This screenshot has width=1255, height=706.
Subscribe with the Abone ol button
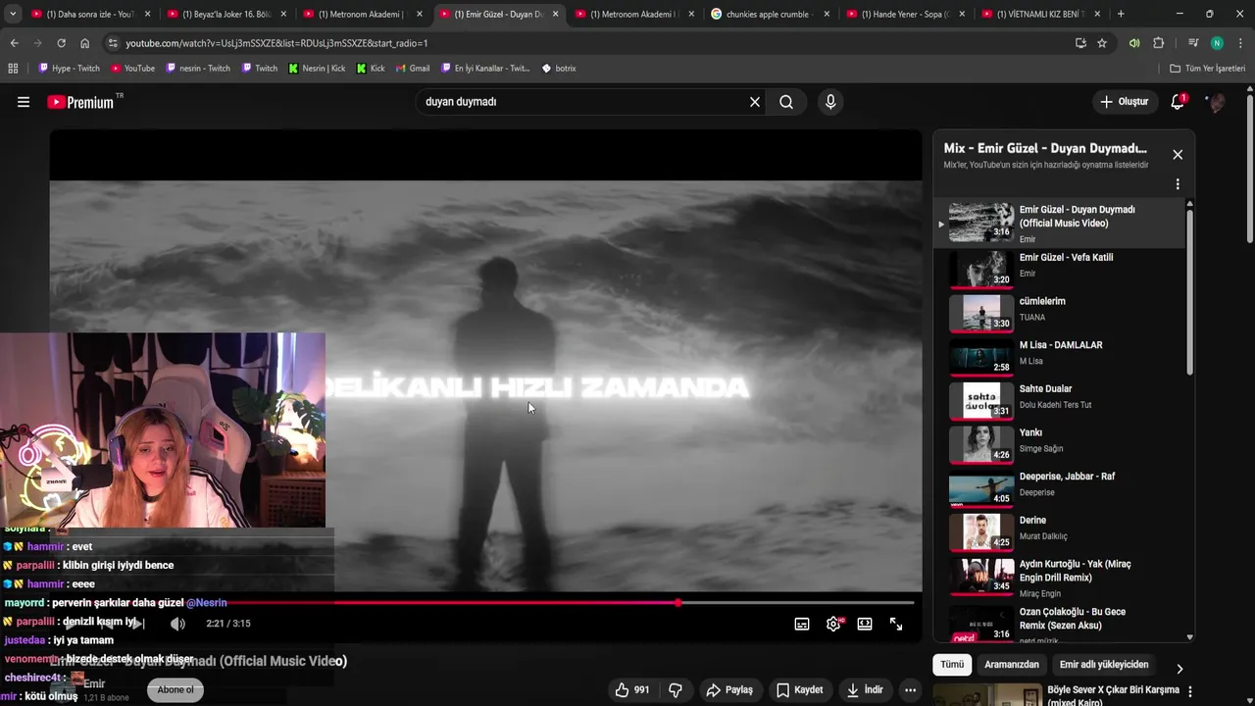(x=176, y=690)
